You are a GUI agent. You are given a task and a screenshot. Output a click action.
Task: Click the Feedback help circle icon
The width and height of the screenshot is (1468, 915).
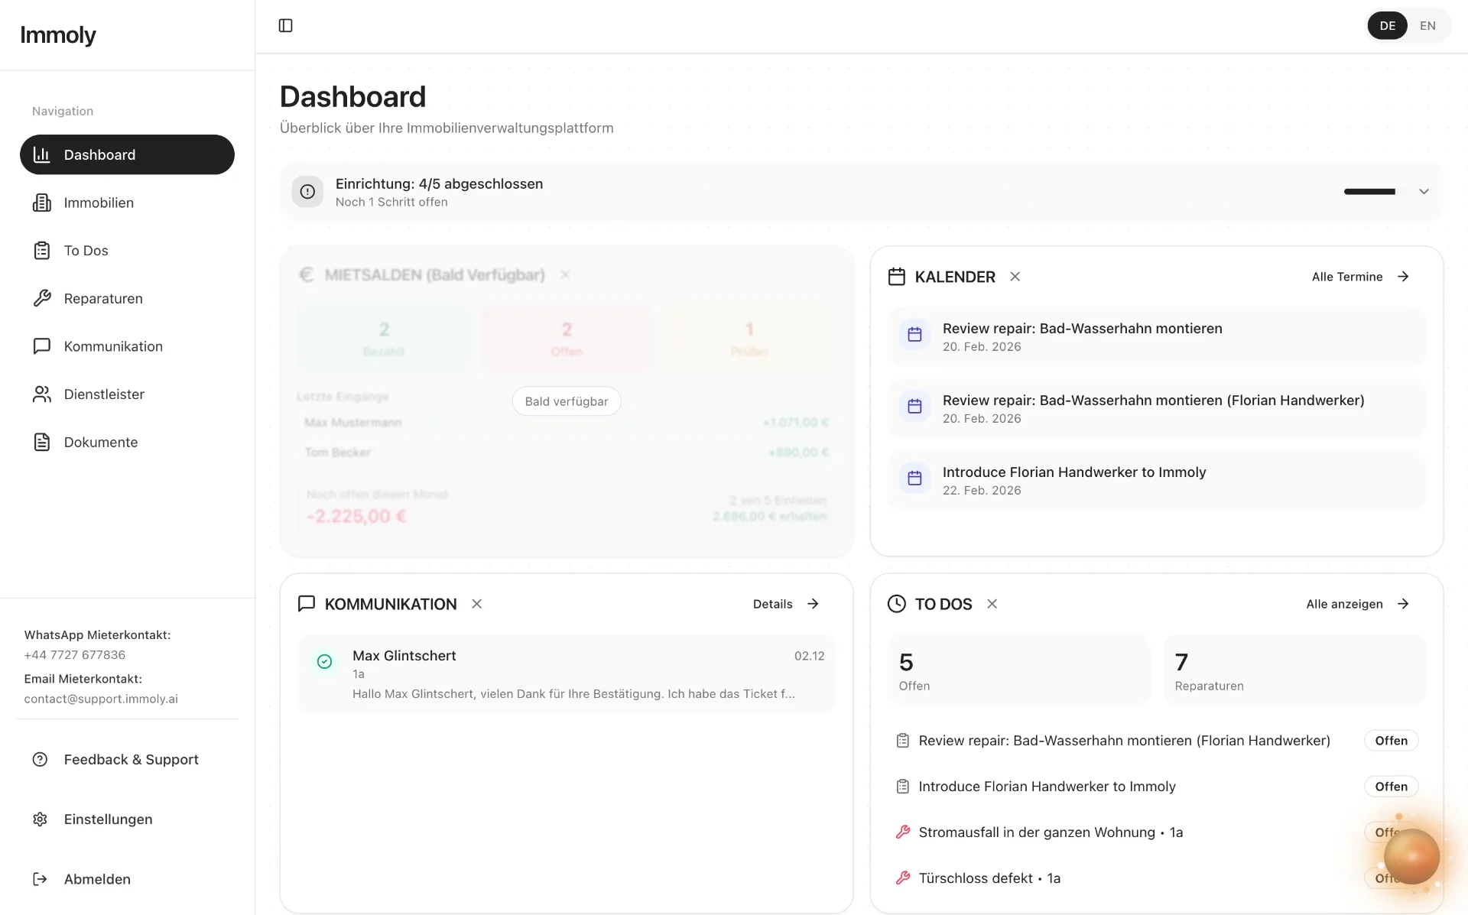[41, 759]
